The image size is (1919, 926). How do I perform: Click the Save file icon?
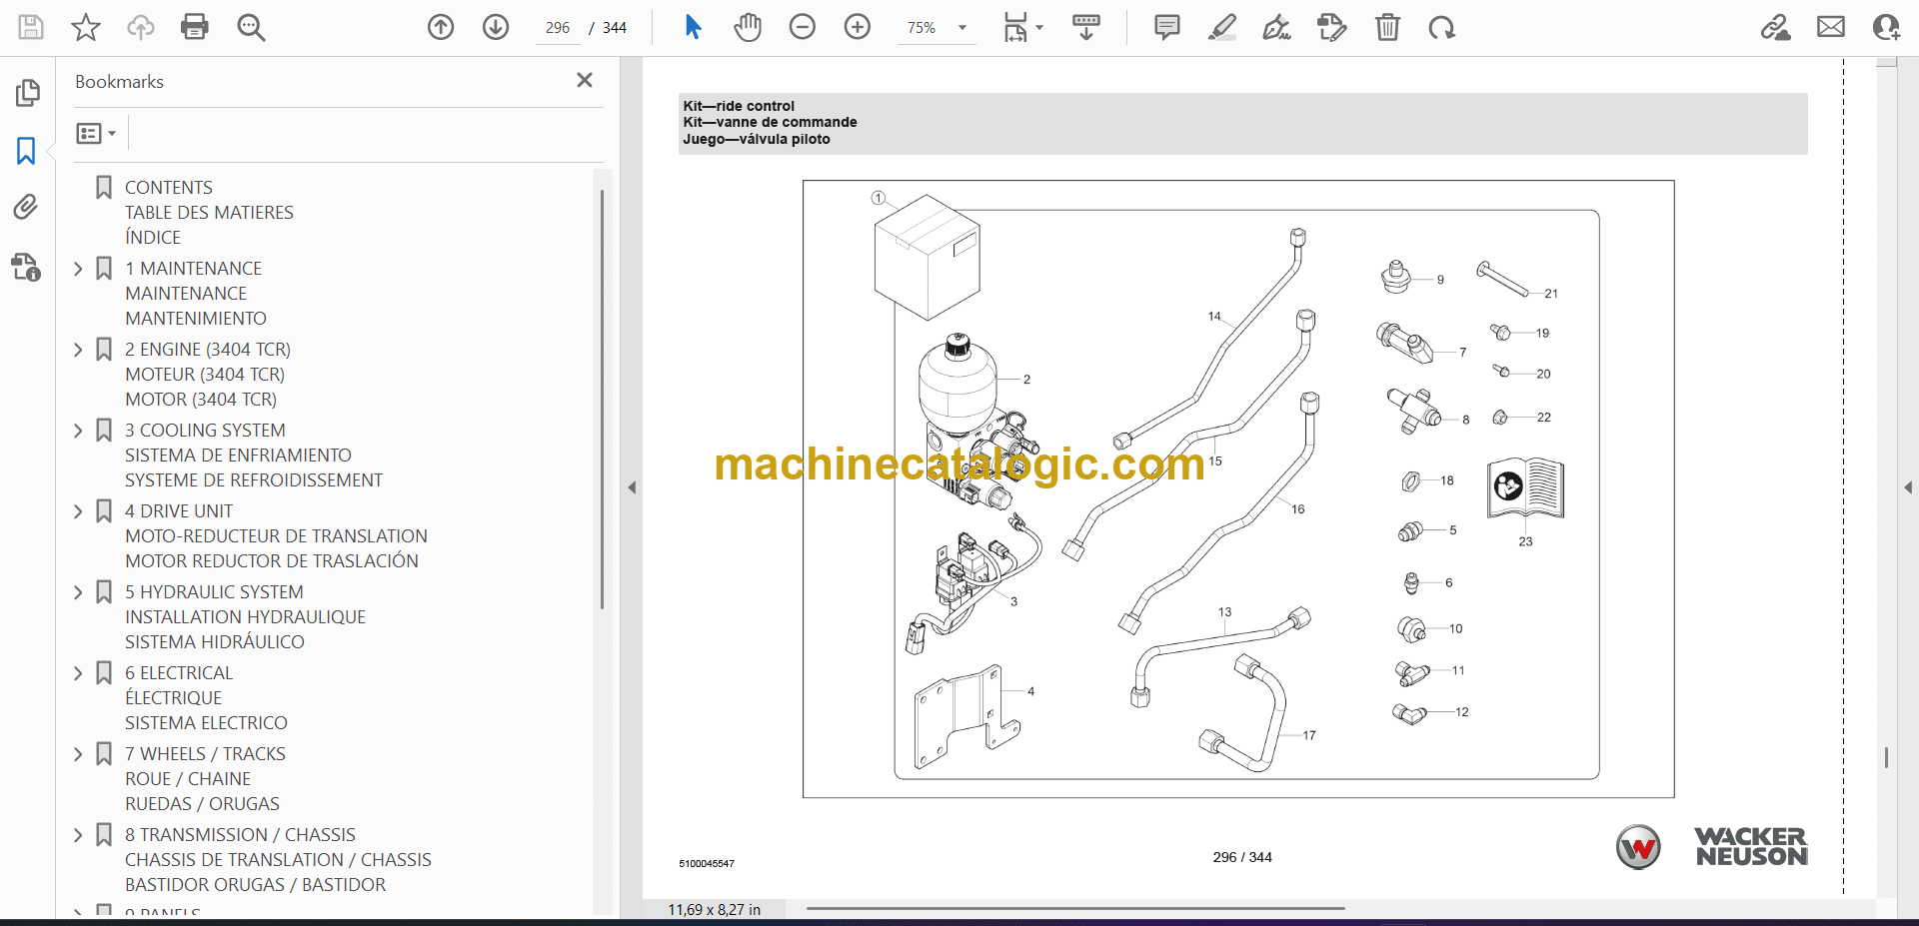tap(31, 27)
